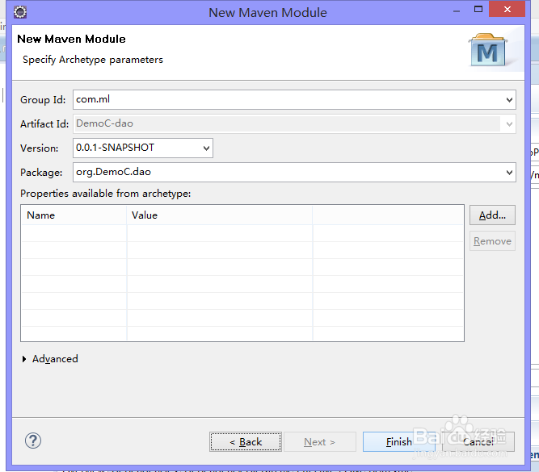Viewport: 539px width, 472px height.
Task: Click the first empty row of properties table
Action: 242,233
